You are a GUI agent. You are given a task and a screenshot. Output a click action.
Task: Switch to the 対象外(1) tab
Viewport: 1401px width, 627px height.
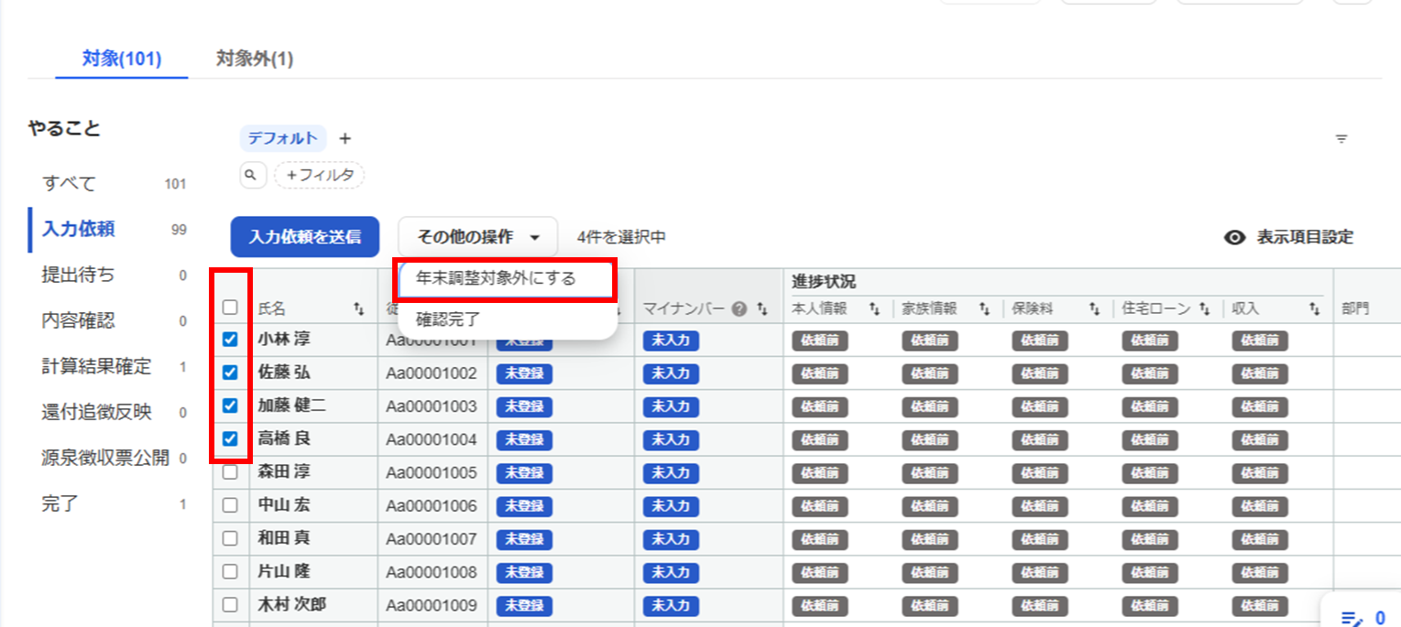254,59
